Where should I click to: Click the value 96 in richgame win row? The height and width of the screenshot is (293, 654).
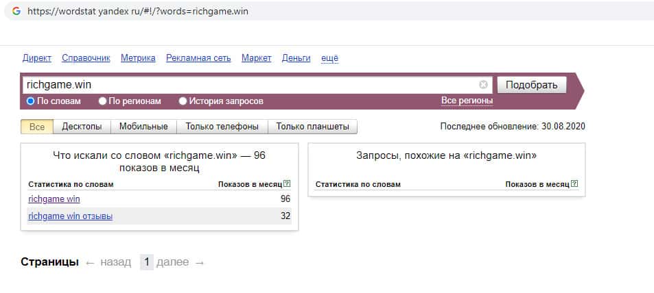pyautogui.click(x=285, y=199)
